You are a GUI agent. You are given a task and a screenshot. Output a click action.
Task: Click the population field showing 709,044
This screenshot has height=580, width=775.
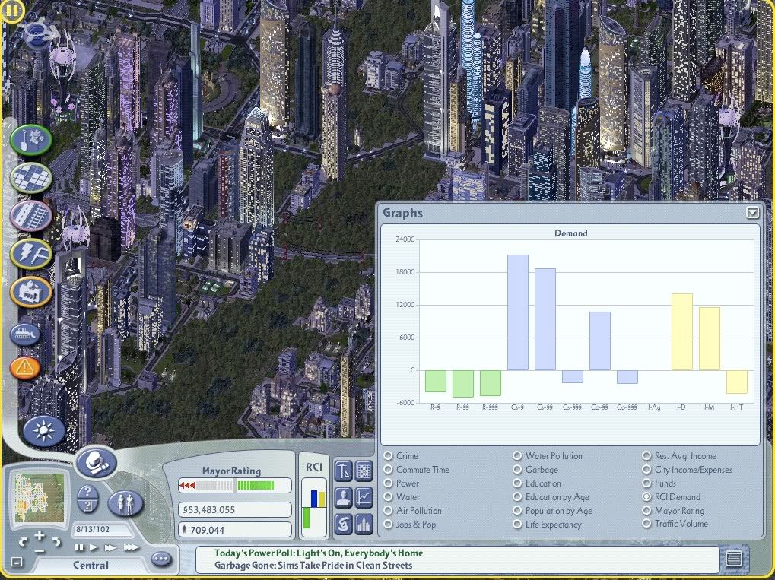click(x=235, y=530)
